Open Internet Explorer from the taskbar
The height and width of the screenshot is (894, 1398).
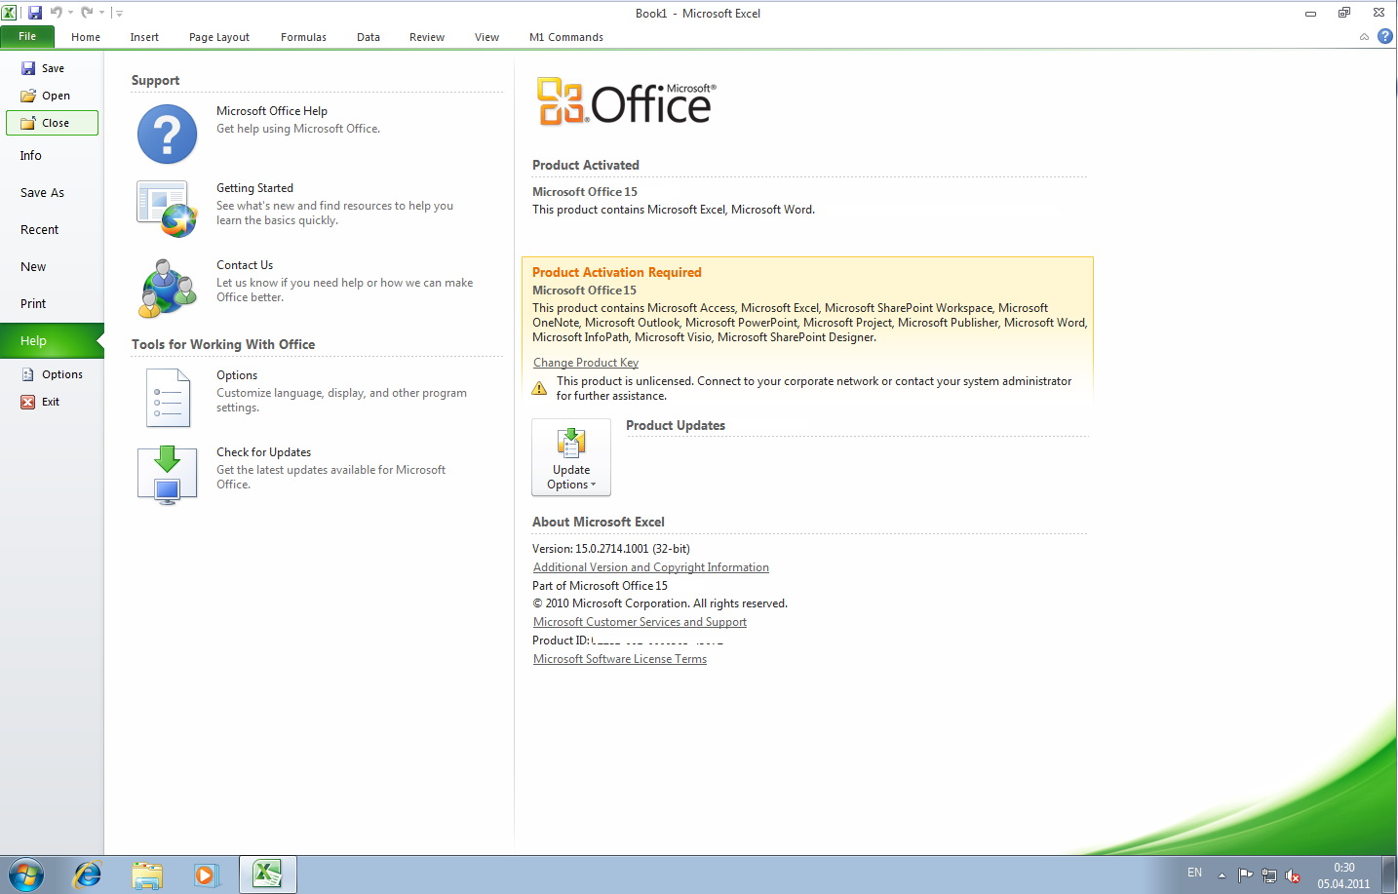[88, 875]
